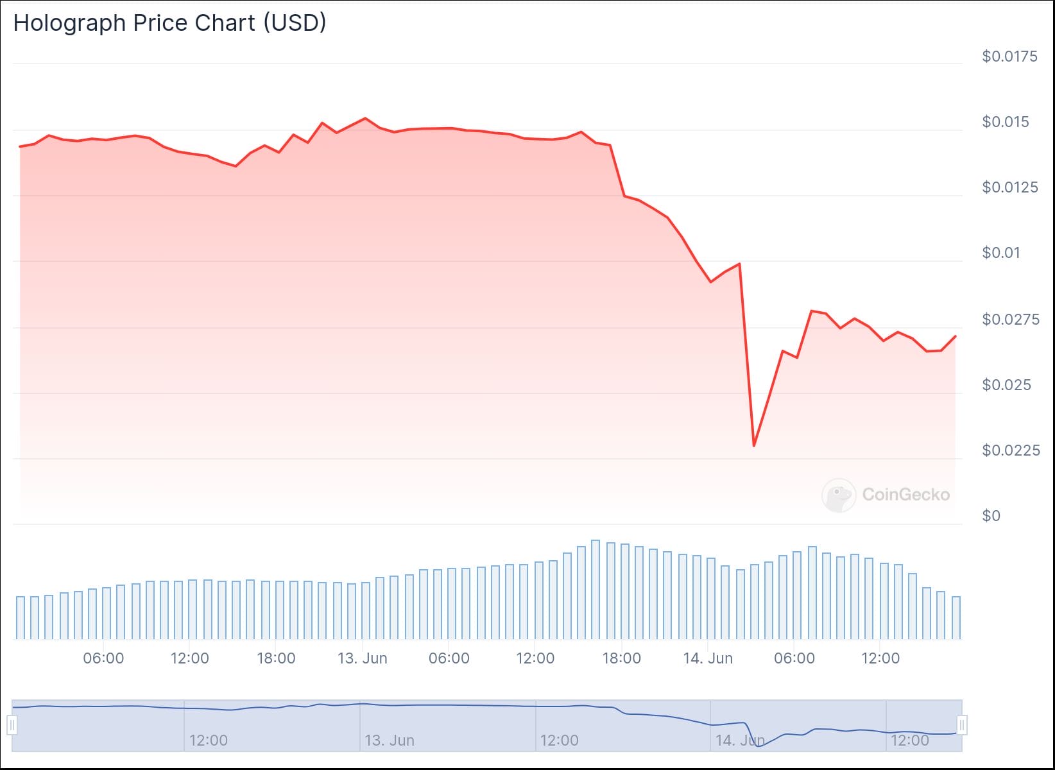This screenshot has width=1055, height=770.
Task: Click the $0.0225 y-axis label
Action: click(x=1011, y=450)
